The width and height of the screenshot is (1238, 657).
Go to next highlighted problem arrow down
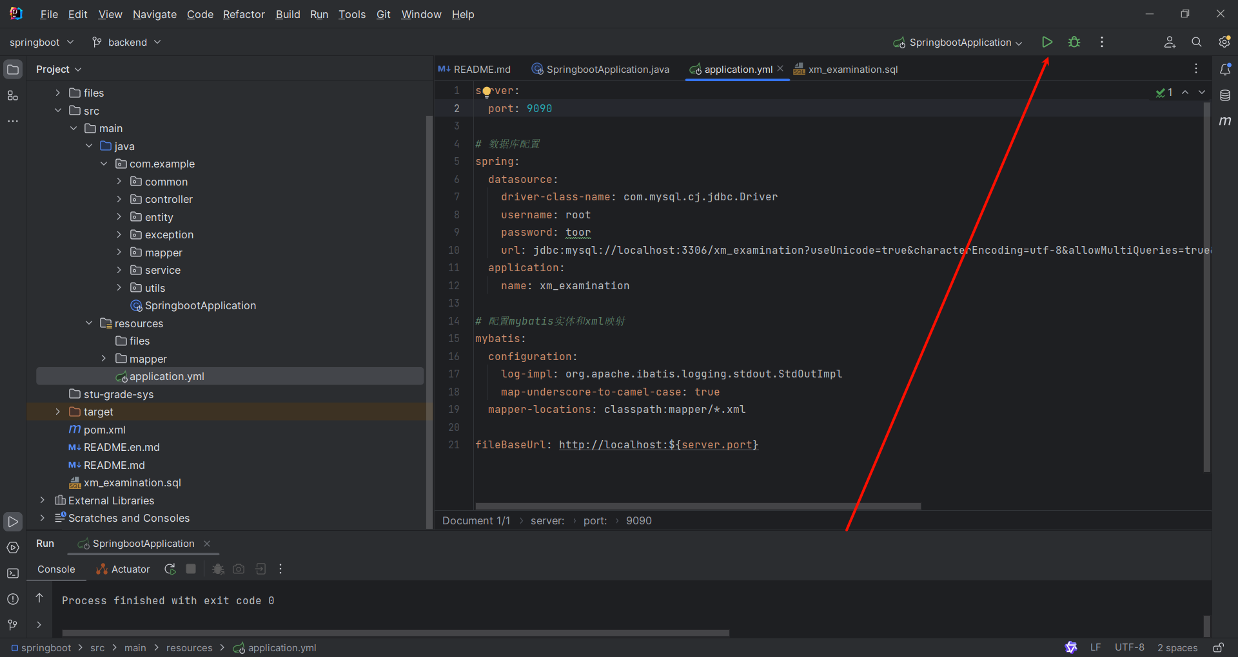1202,93
